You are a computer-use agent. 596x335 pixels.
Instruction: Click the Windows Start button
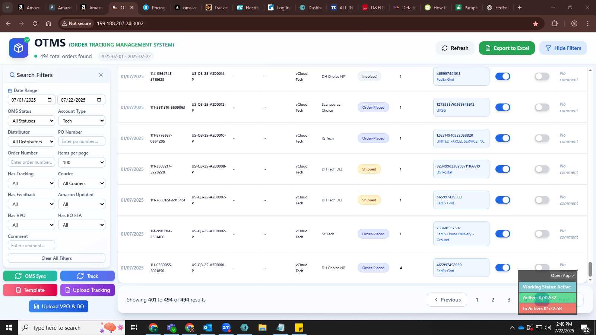(x=9, y=328)
